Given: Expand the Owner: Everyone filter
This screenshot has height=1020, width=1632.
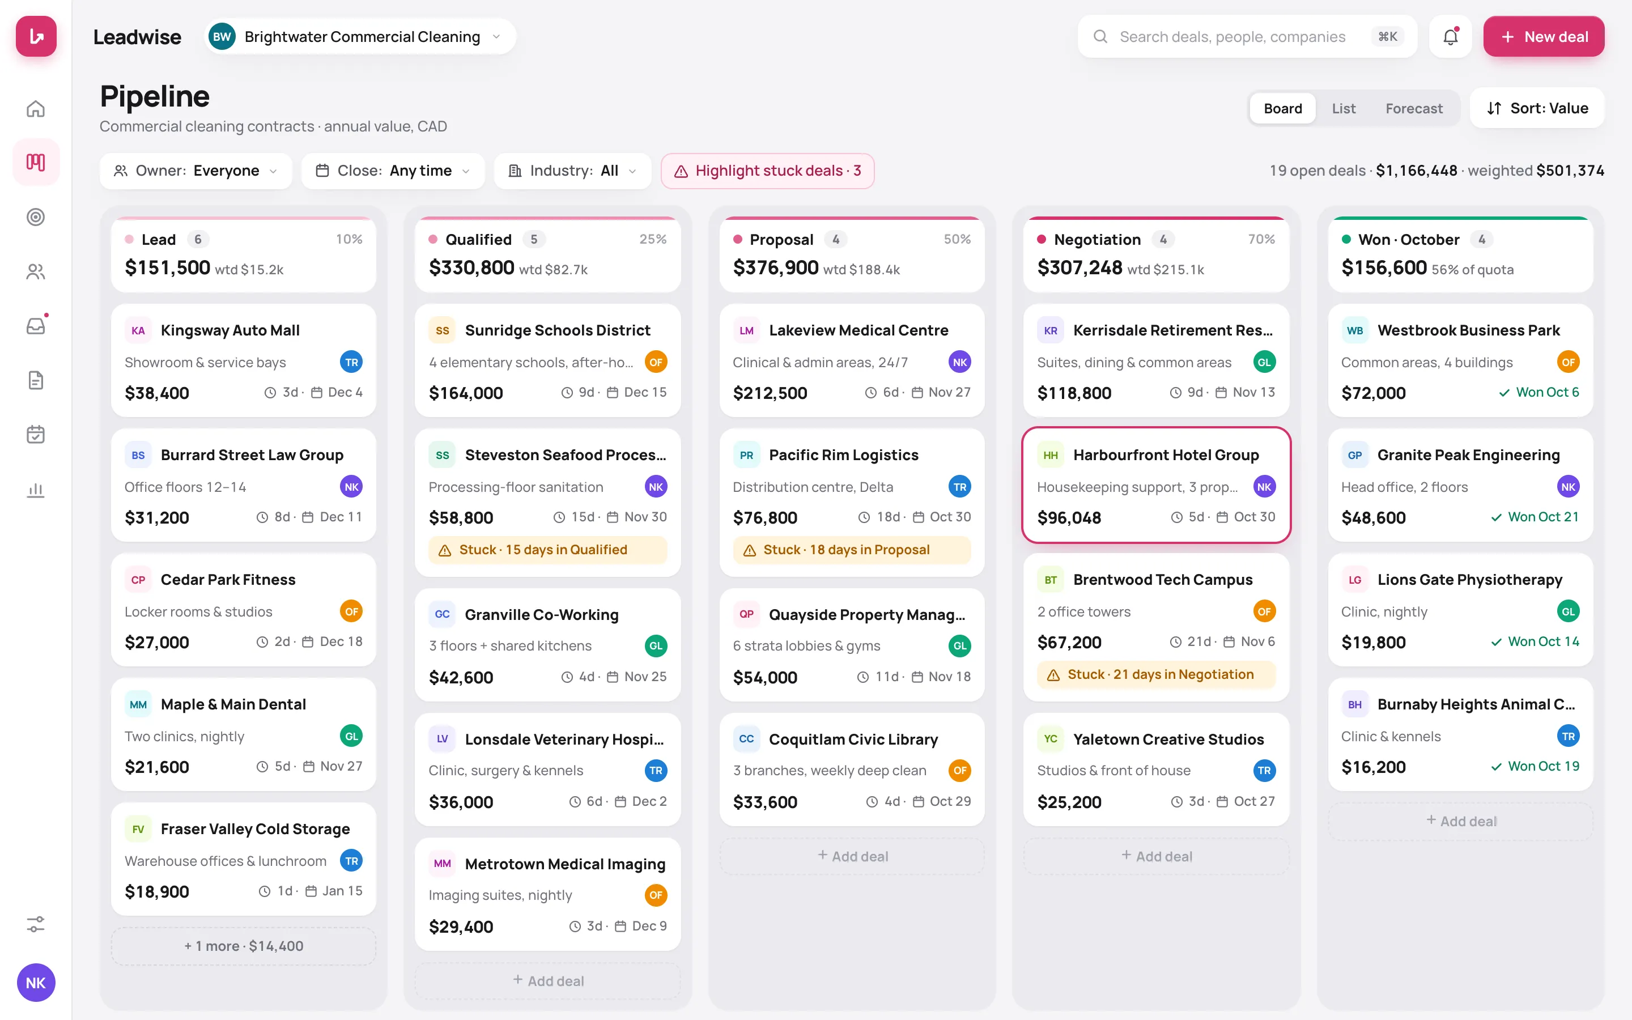Looking at the screenshot, I should coord(195,171).
